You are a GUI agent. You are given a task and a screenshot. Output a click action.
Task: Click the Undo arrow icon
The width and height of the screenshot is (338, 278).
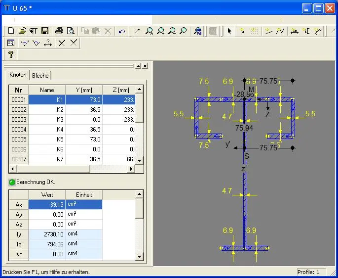click(x=122, y=31)
